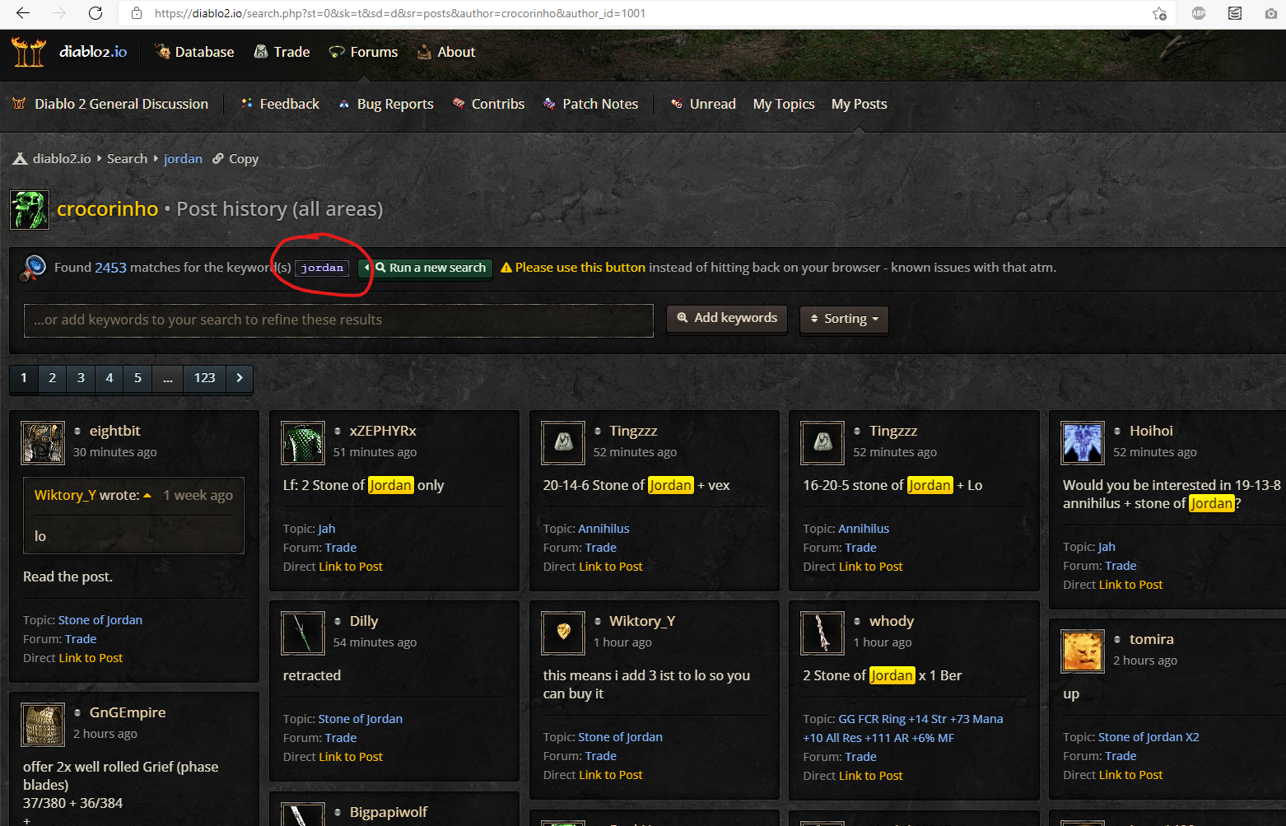Image resolution: width=1286 pixels, height=826 pixels.
Task: Go to next results page arrow
Action: [240, 378]
